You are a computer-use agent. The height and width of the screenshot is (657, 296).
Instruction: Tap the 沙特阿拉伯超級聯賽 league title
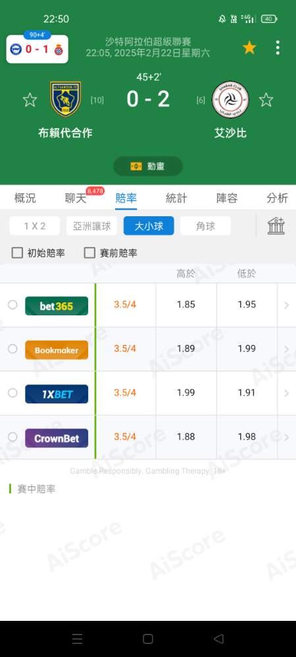(148, 42)
